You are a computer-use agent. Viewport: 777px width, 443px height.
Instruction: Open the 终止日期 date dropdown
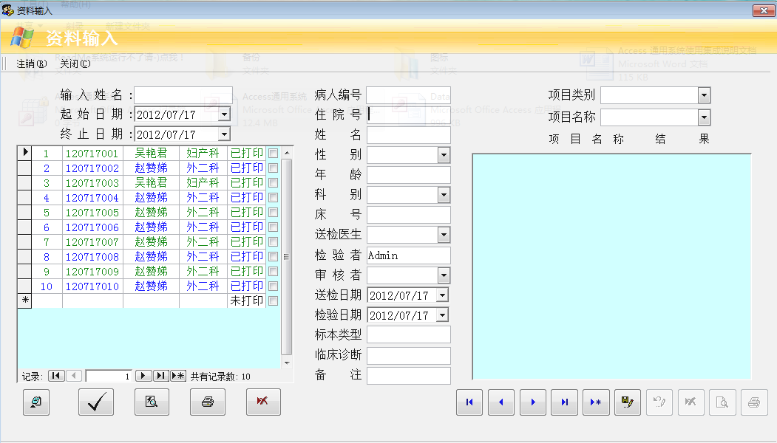point(225,134)
